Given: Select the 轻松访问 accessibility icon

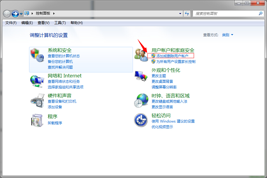Looking at the screenshot, I should (x=141, y=120).
